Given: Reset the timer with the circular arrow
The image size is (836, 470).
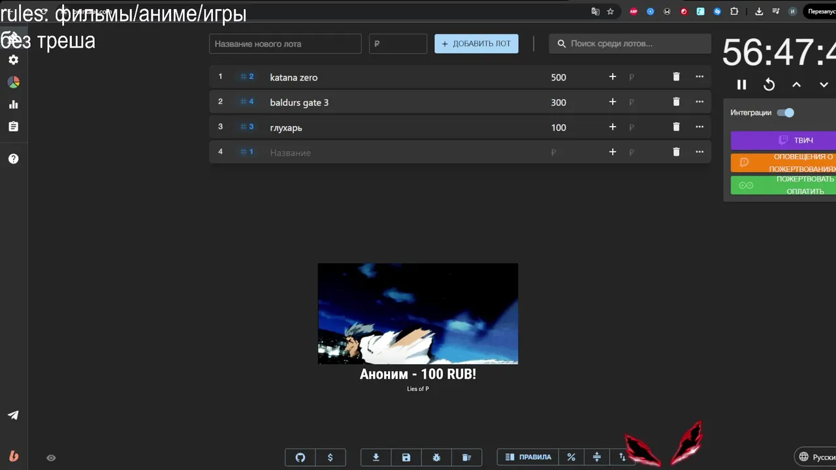Looking at the screenshot, I should coord(769,84).
